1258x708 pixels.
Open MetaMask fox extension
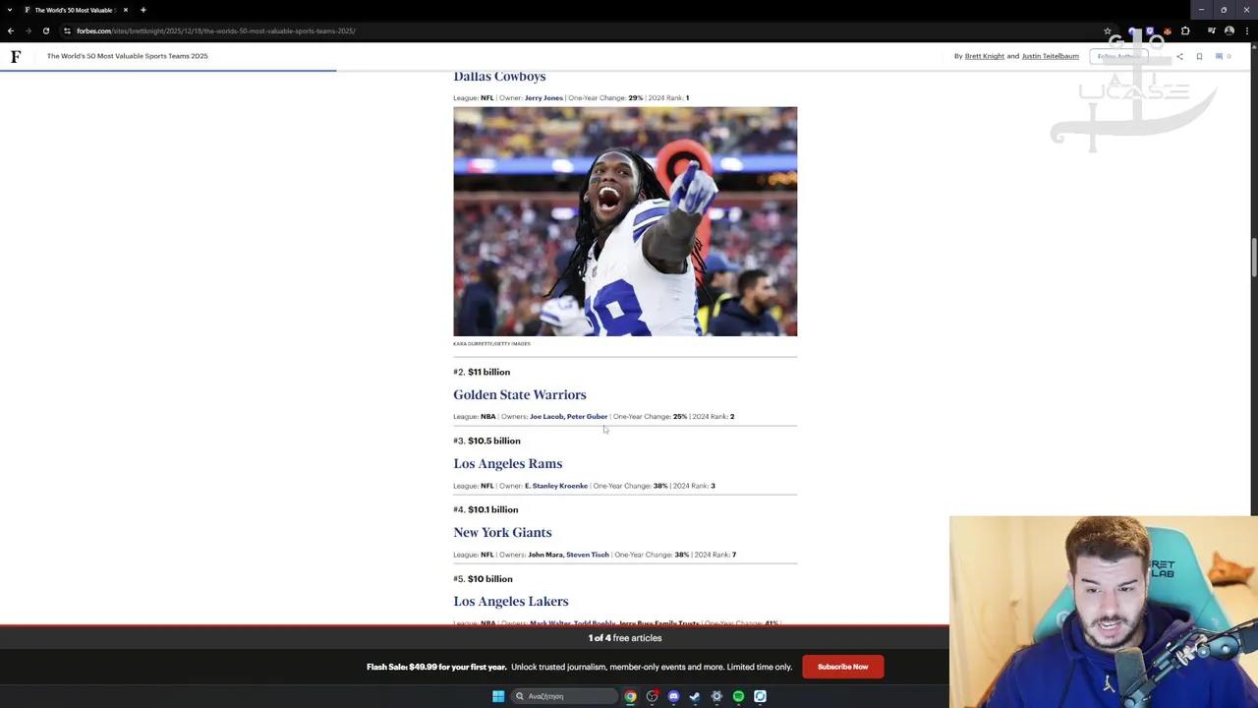[1168, 30]
